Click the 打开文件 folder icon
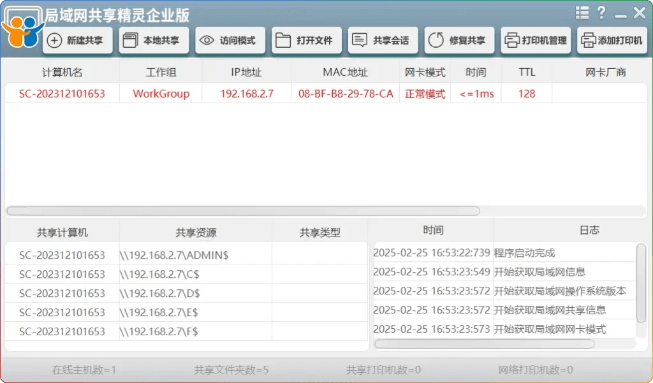 [x=306, y=40]
